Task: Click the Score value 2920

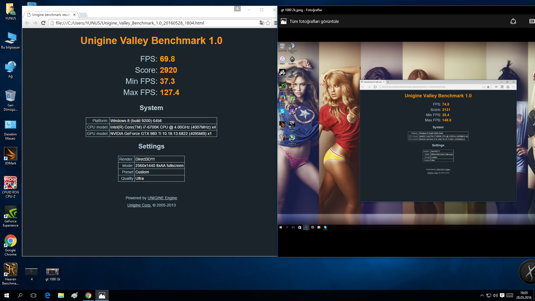Action: pos(168,70)
